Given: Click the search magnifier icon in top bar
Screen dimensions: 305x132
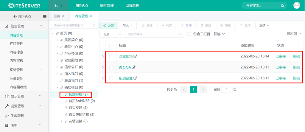Looking at the screenshot, I should click(282, 5).
